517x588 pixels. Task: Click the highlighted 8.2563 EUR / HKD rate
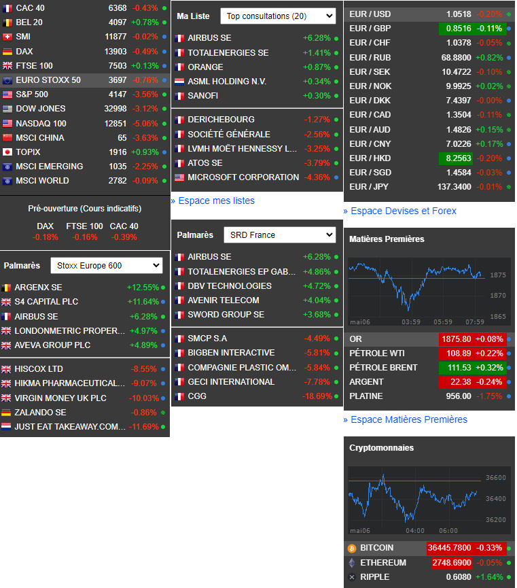tap(455, 158)
